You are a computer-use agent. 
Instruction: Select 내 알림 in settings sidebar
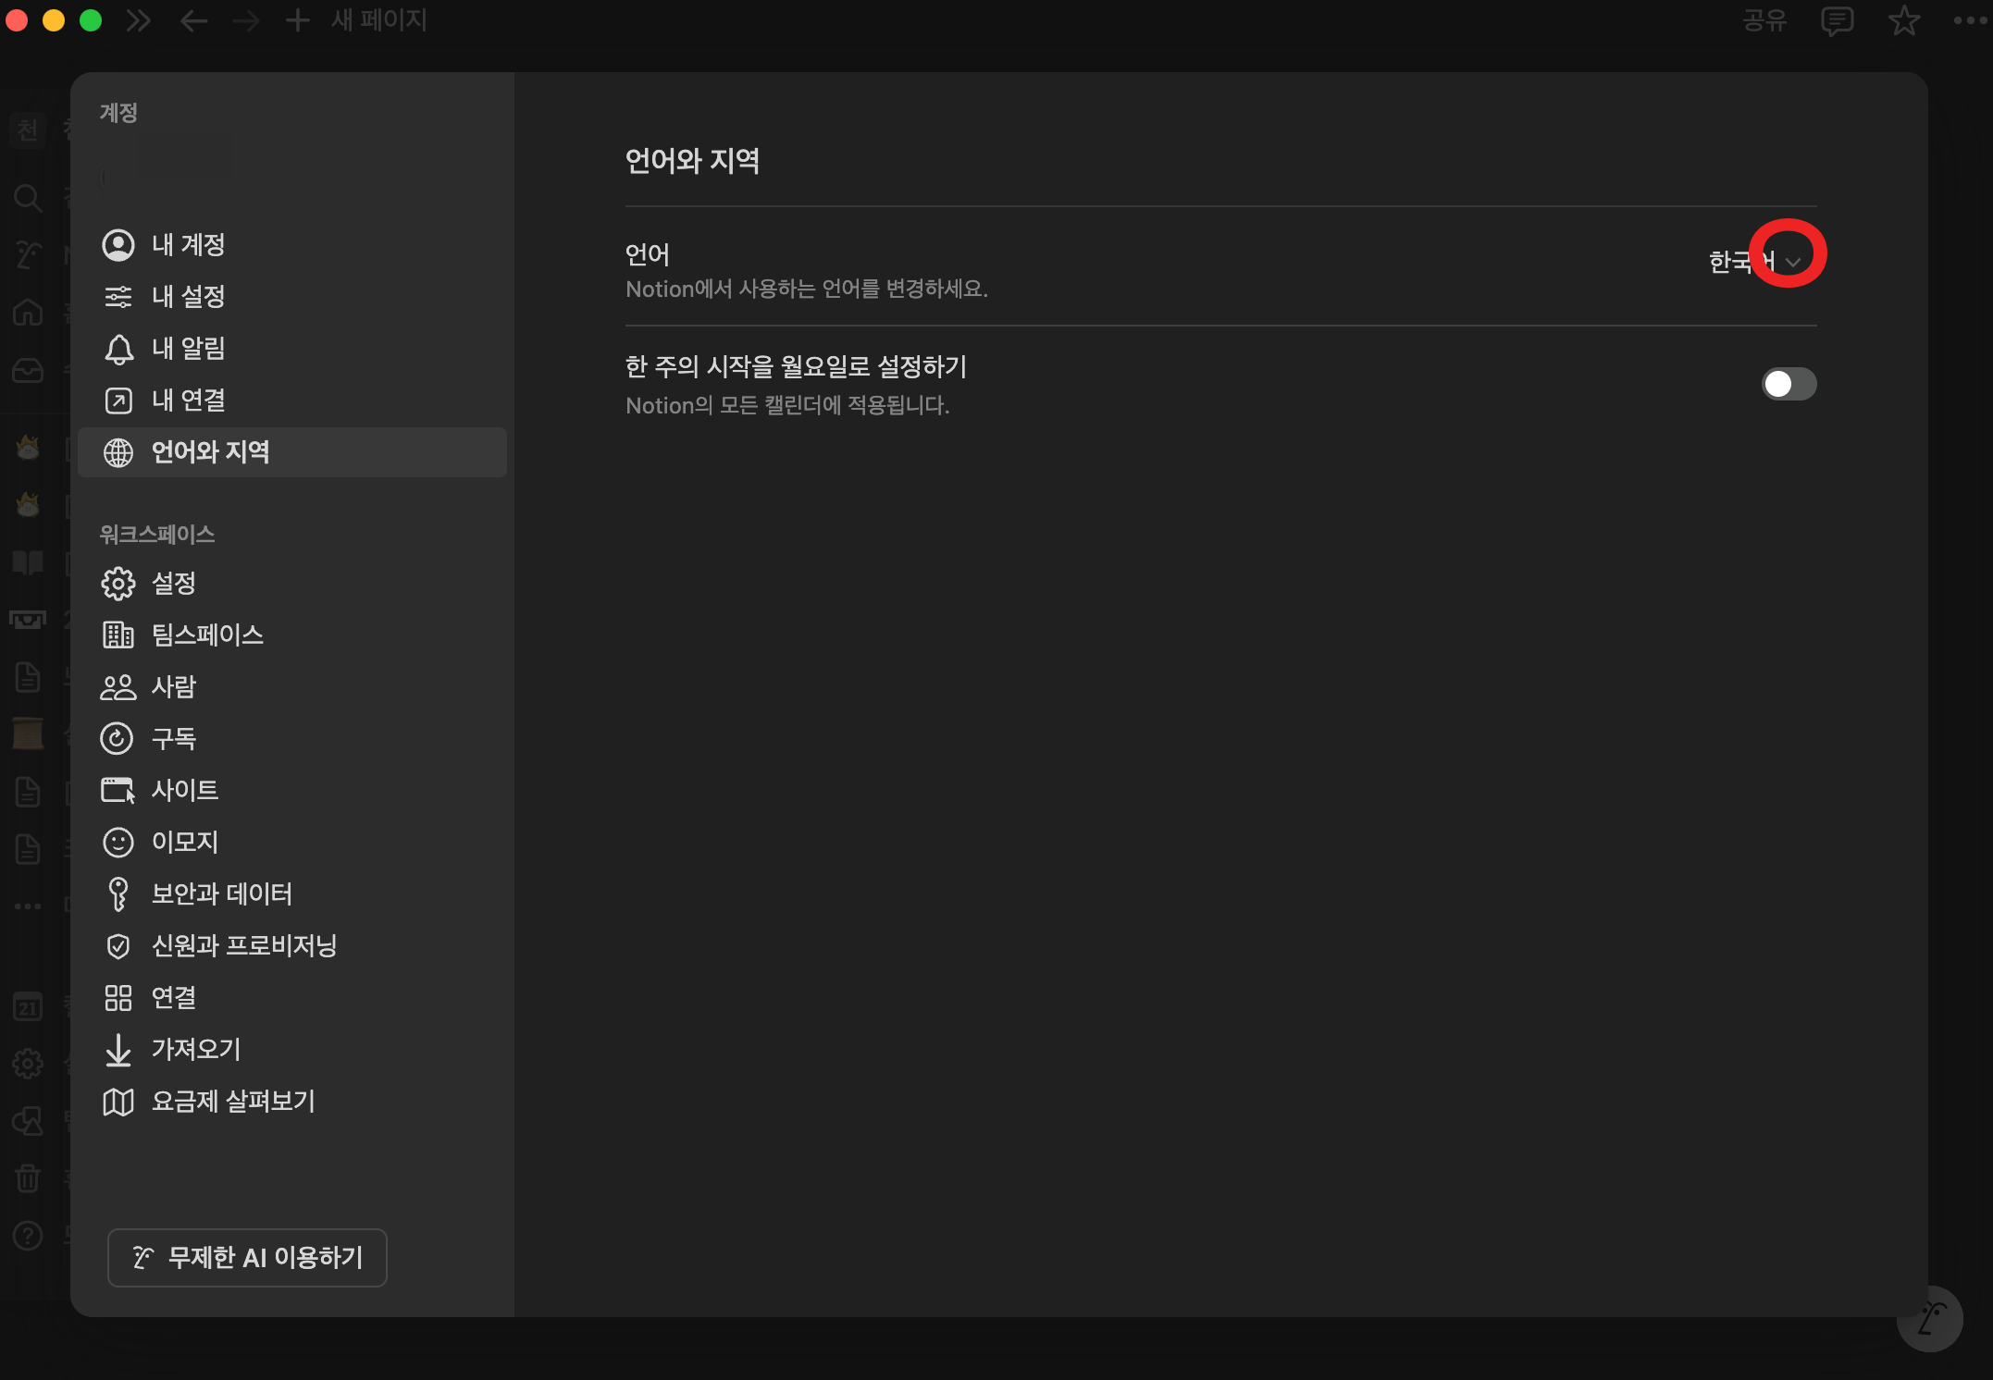click(x=189, y=349)
